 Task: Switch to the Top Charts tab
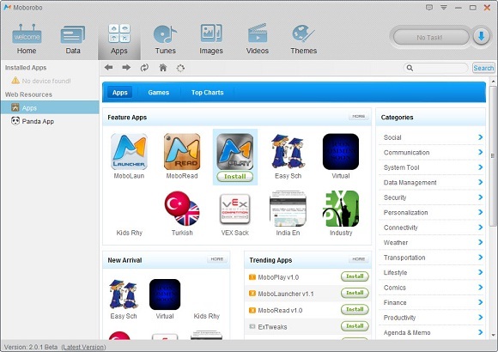(x=208, y=93)
